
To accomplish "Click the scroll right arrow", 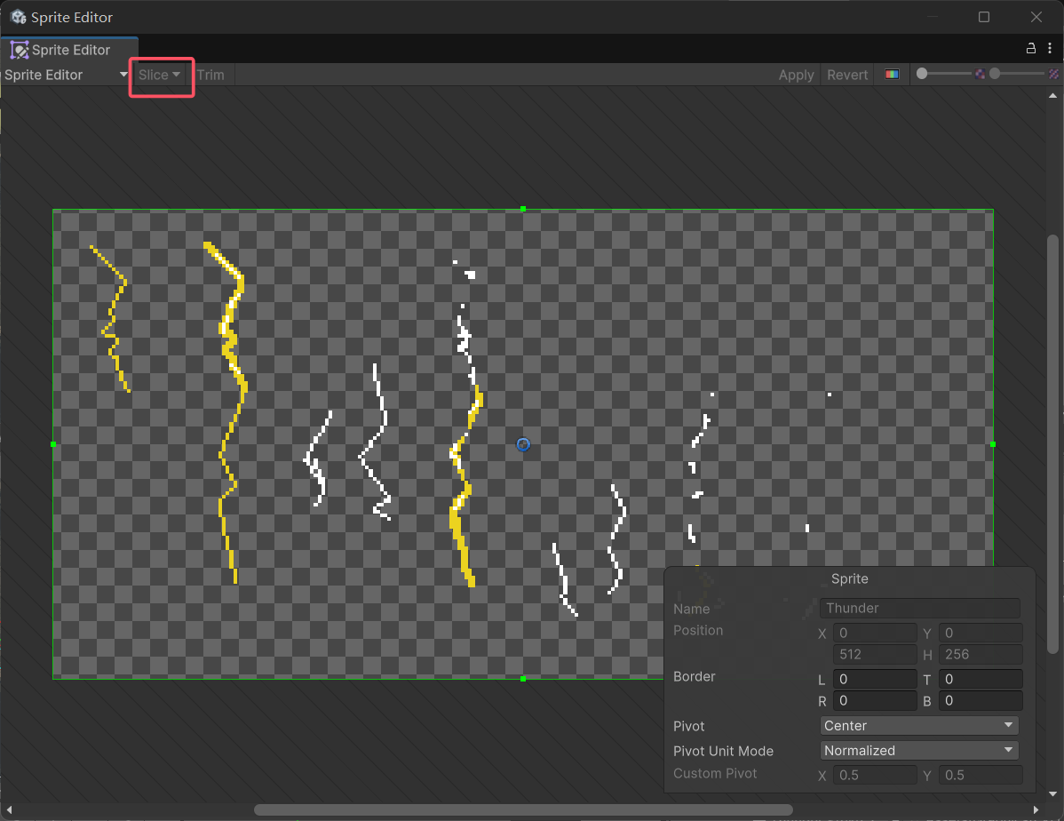I will click(x=1036, y=809).
